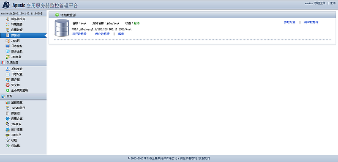Click the 监控数据源 monitor link
The width and height of the screenshot is (338, 162).
(x=79, y=34)
